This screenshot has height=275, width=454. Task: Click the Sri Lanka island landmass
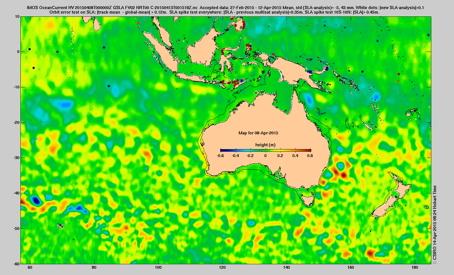click(x=96, y=24)
